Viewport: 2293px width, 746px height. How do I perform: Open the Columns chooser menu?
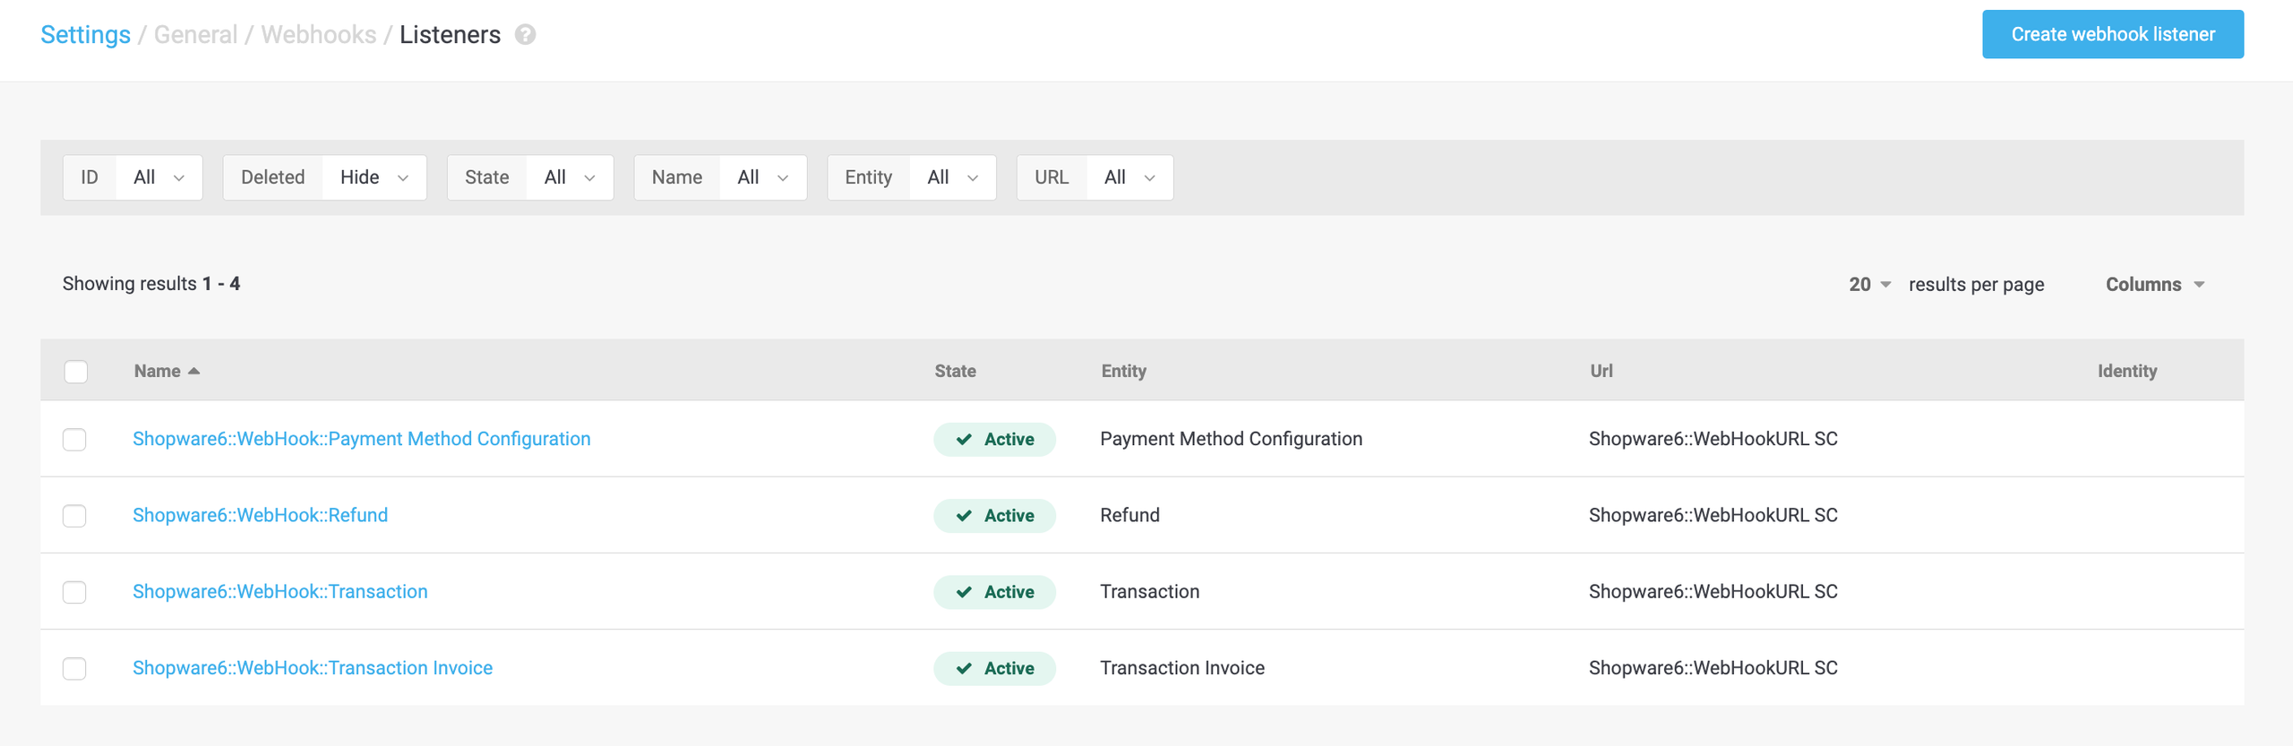click(2154, 285)
